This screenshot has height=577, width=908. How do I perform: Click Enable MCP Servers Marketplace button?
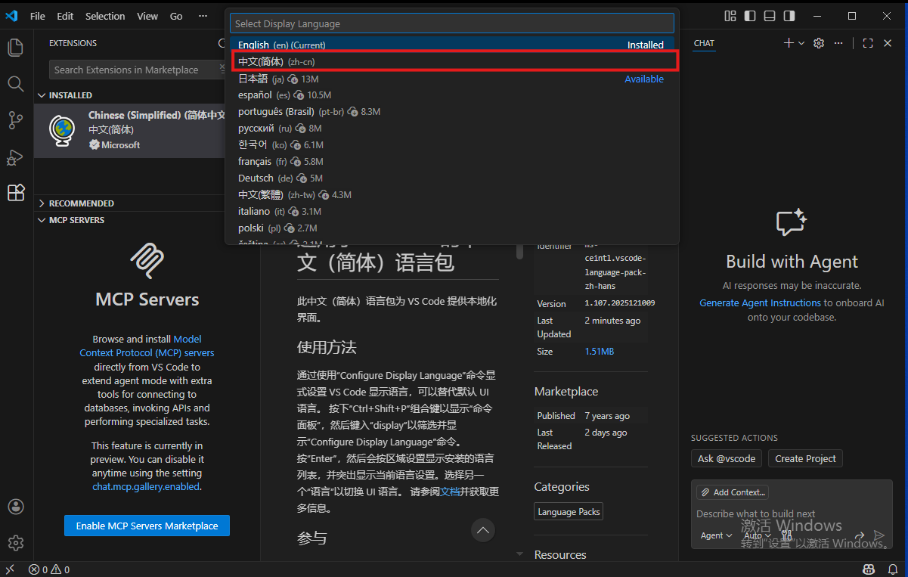click(x=147, y=526)
